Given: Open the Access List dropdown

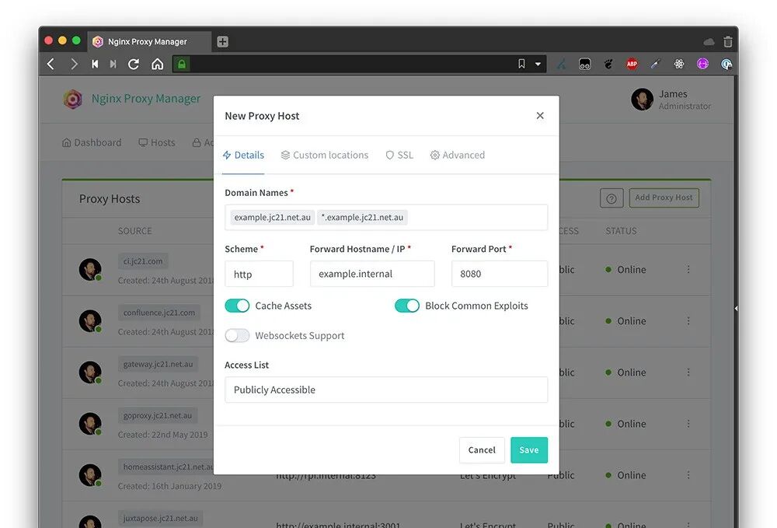Looking at the screenshot, I should 386,390.
